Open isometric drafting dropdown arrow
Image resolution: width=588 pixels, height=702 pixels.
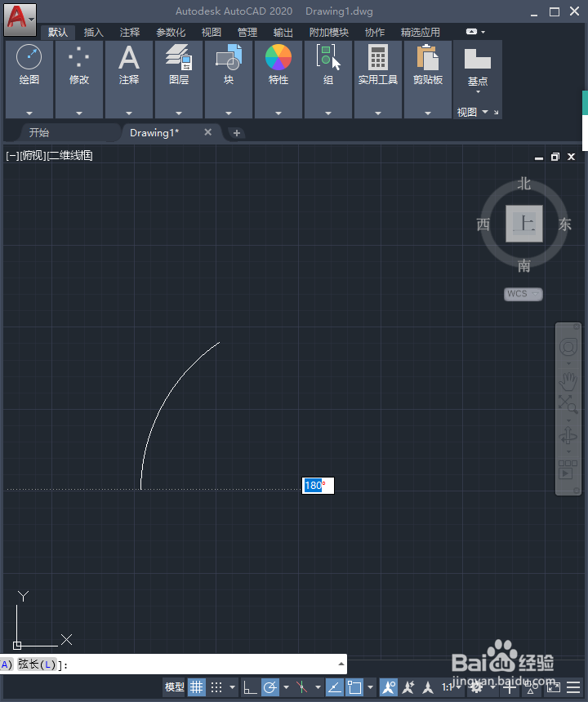(318, 687)
